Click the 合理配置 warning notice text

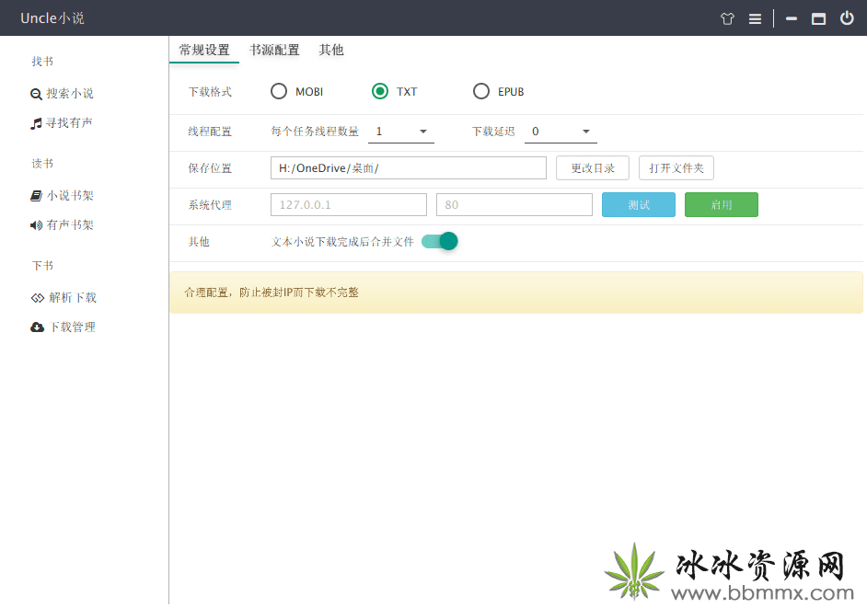(272, 293)
